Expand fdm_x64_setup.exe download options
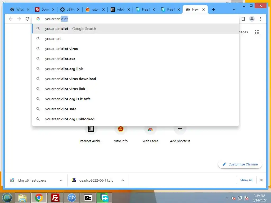 (61, 180)
